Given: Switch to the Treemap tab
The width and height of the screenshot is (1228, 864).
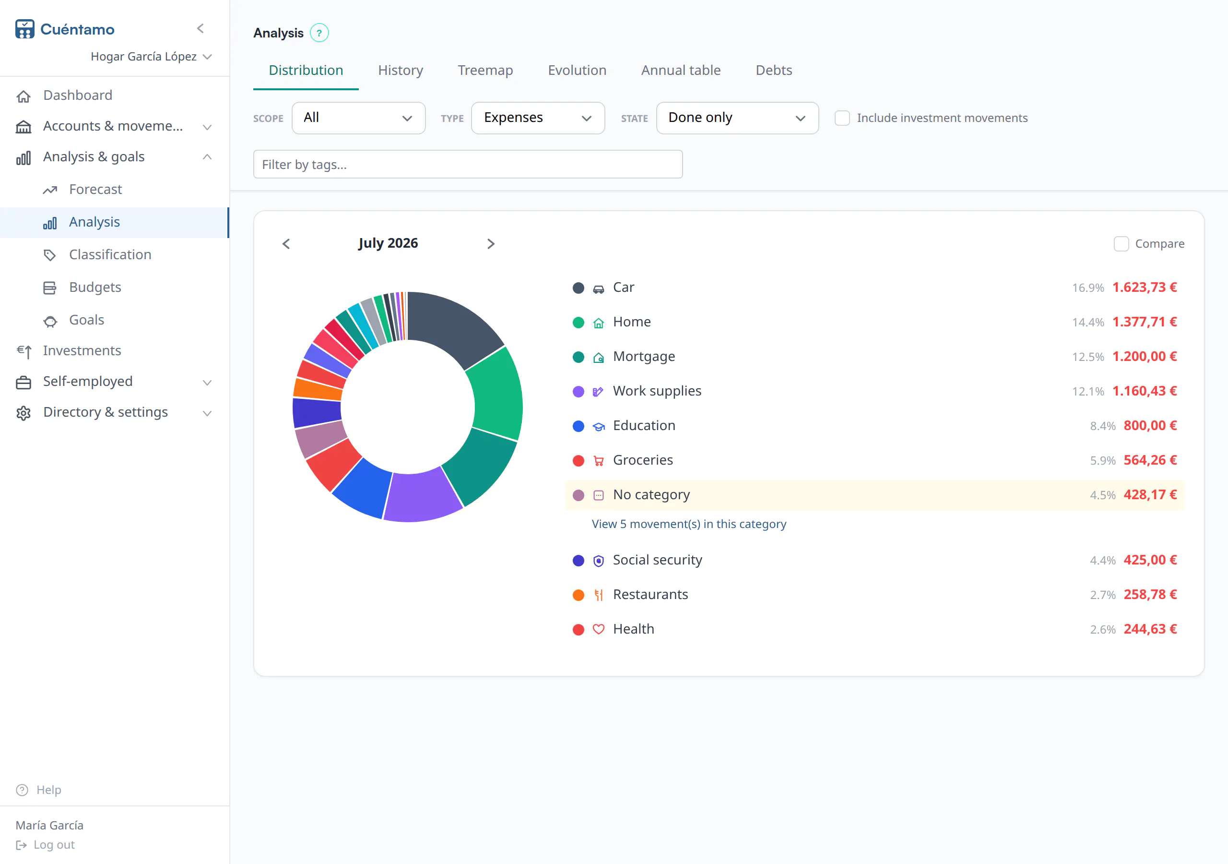Looking at the screenshot, I should click(485, 70).
